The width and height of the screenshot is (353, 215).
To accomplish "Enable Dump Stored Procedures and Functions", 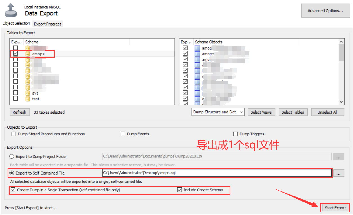I will (14, 134).
